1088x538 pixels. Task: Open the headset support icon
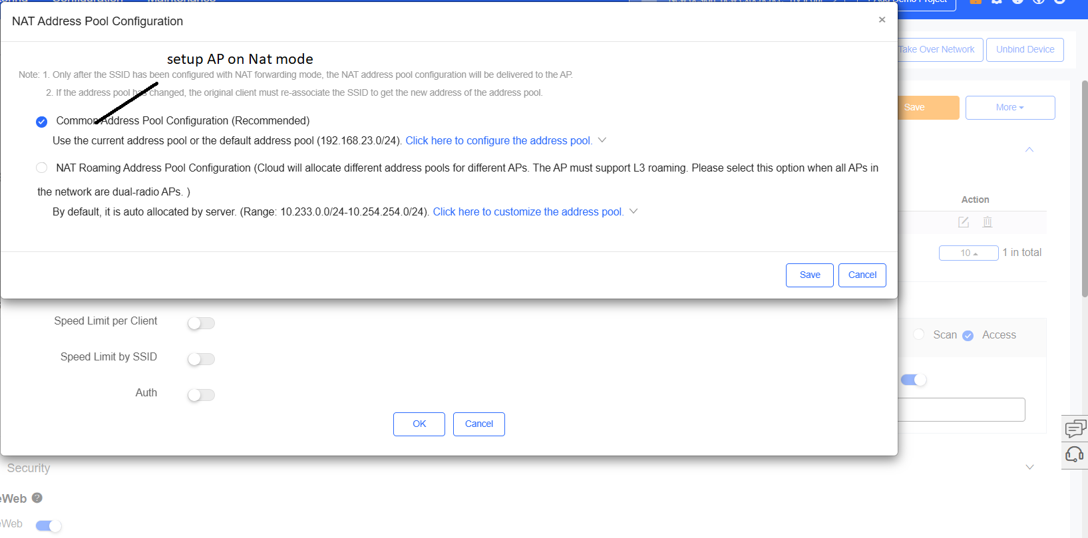(1075, 455)
